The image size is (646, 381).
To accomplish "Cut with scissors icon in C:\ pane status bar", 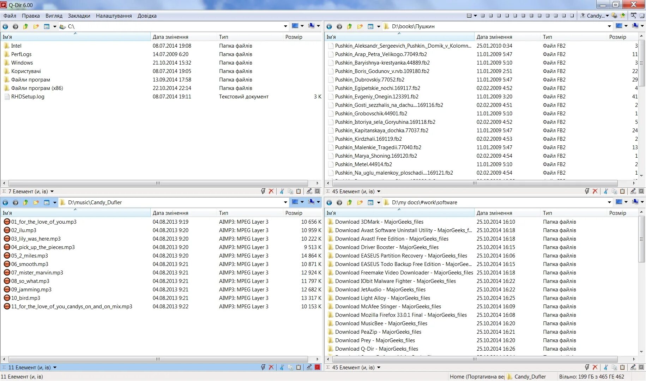I will pos(282,191).
